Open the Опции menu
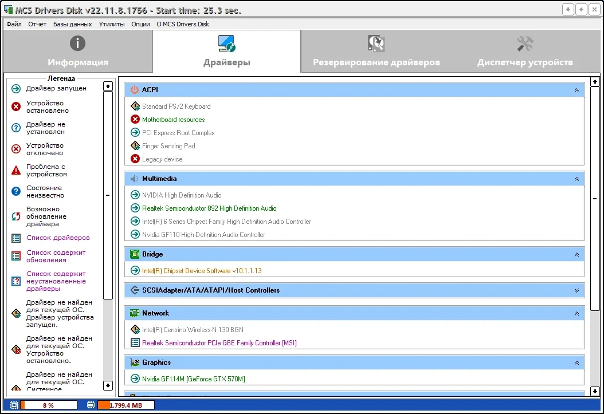Viewport: 604px width, 414px height. [x=140, y=24]
